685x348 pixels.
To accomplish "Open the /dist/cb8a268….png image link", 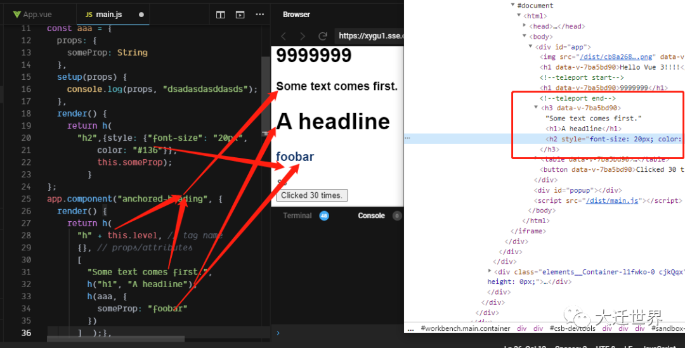I will point(616,57).
